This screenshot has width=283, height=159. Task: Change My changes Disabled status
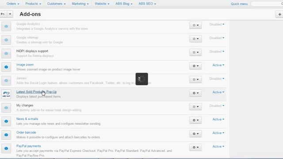point(217,106)
